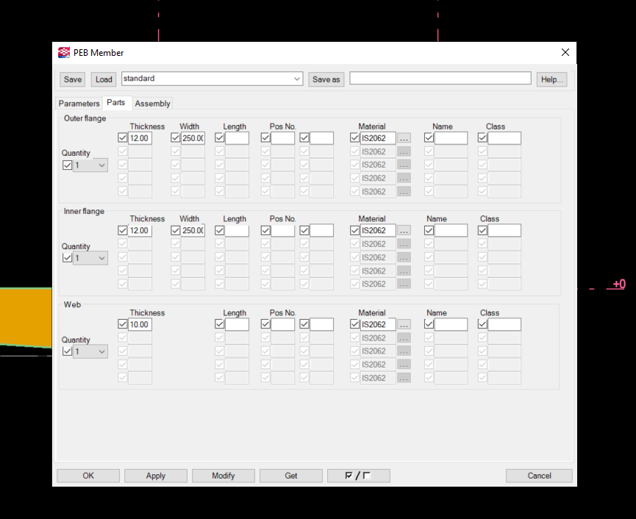Toggle Web Quantity checkbox

tap(68, 351)
